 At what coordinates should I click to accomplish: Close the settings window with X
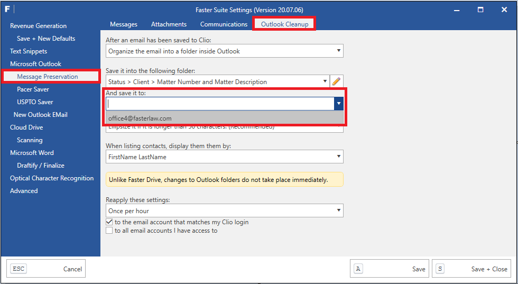[x=504, y=10]
